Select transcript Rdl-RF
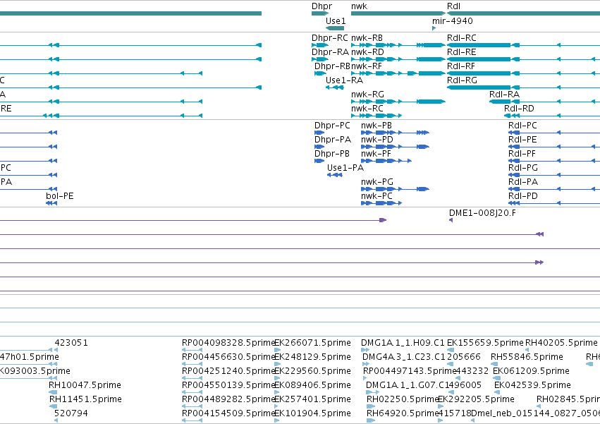600x424 pixels. point(523,73)
